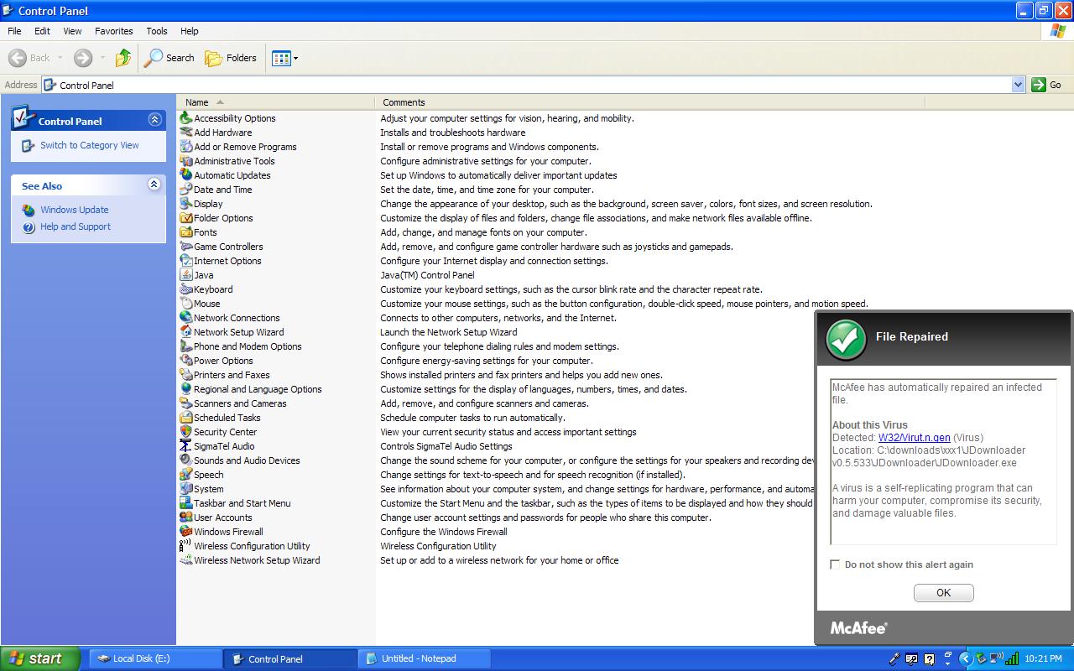
Task: Open the SigmaTel Audio icon
Action: [186, 446]
